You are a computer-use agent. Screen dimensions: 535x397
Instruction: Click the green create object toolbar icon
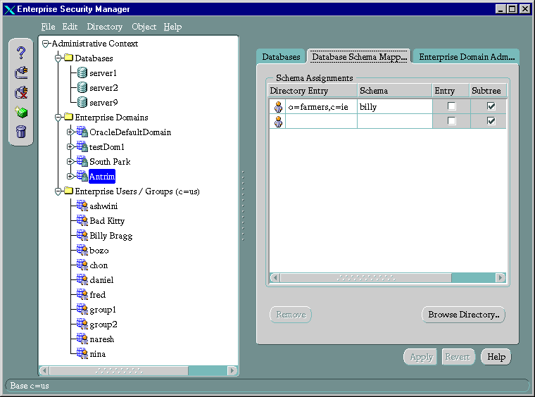click(21, 112)
